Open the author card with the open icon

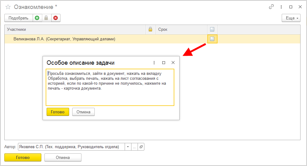141,147
